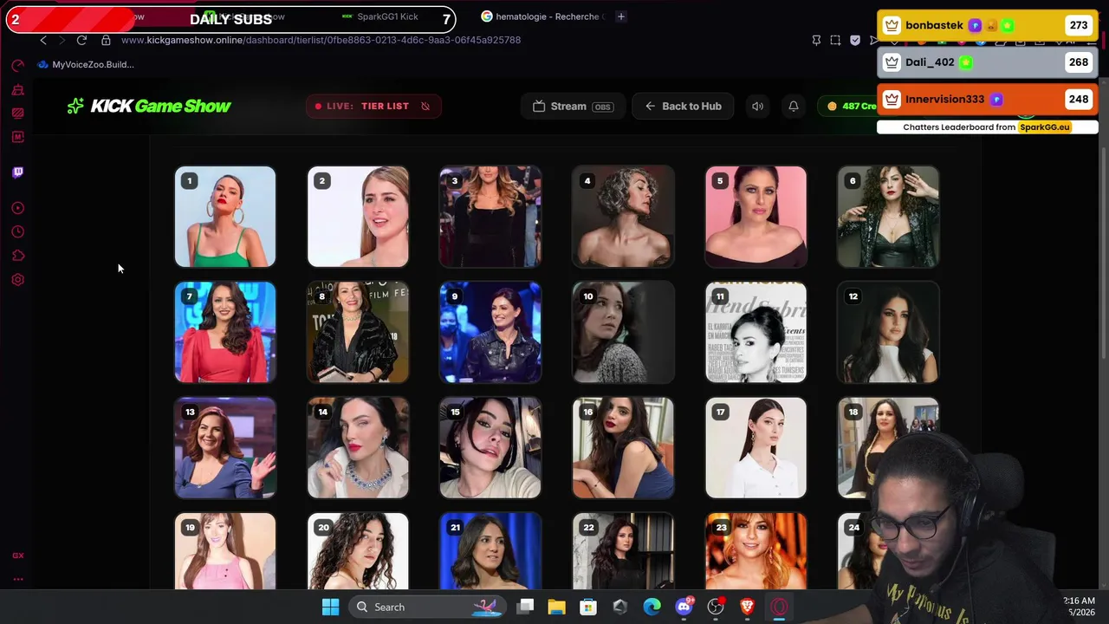Select tier list portrait number 23

[756, 551]
